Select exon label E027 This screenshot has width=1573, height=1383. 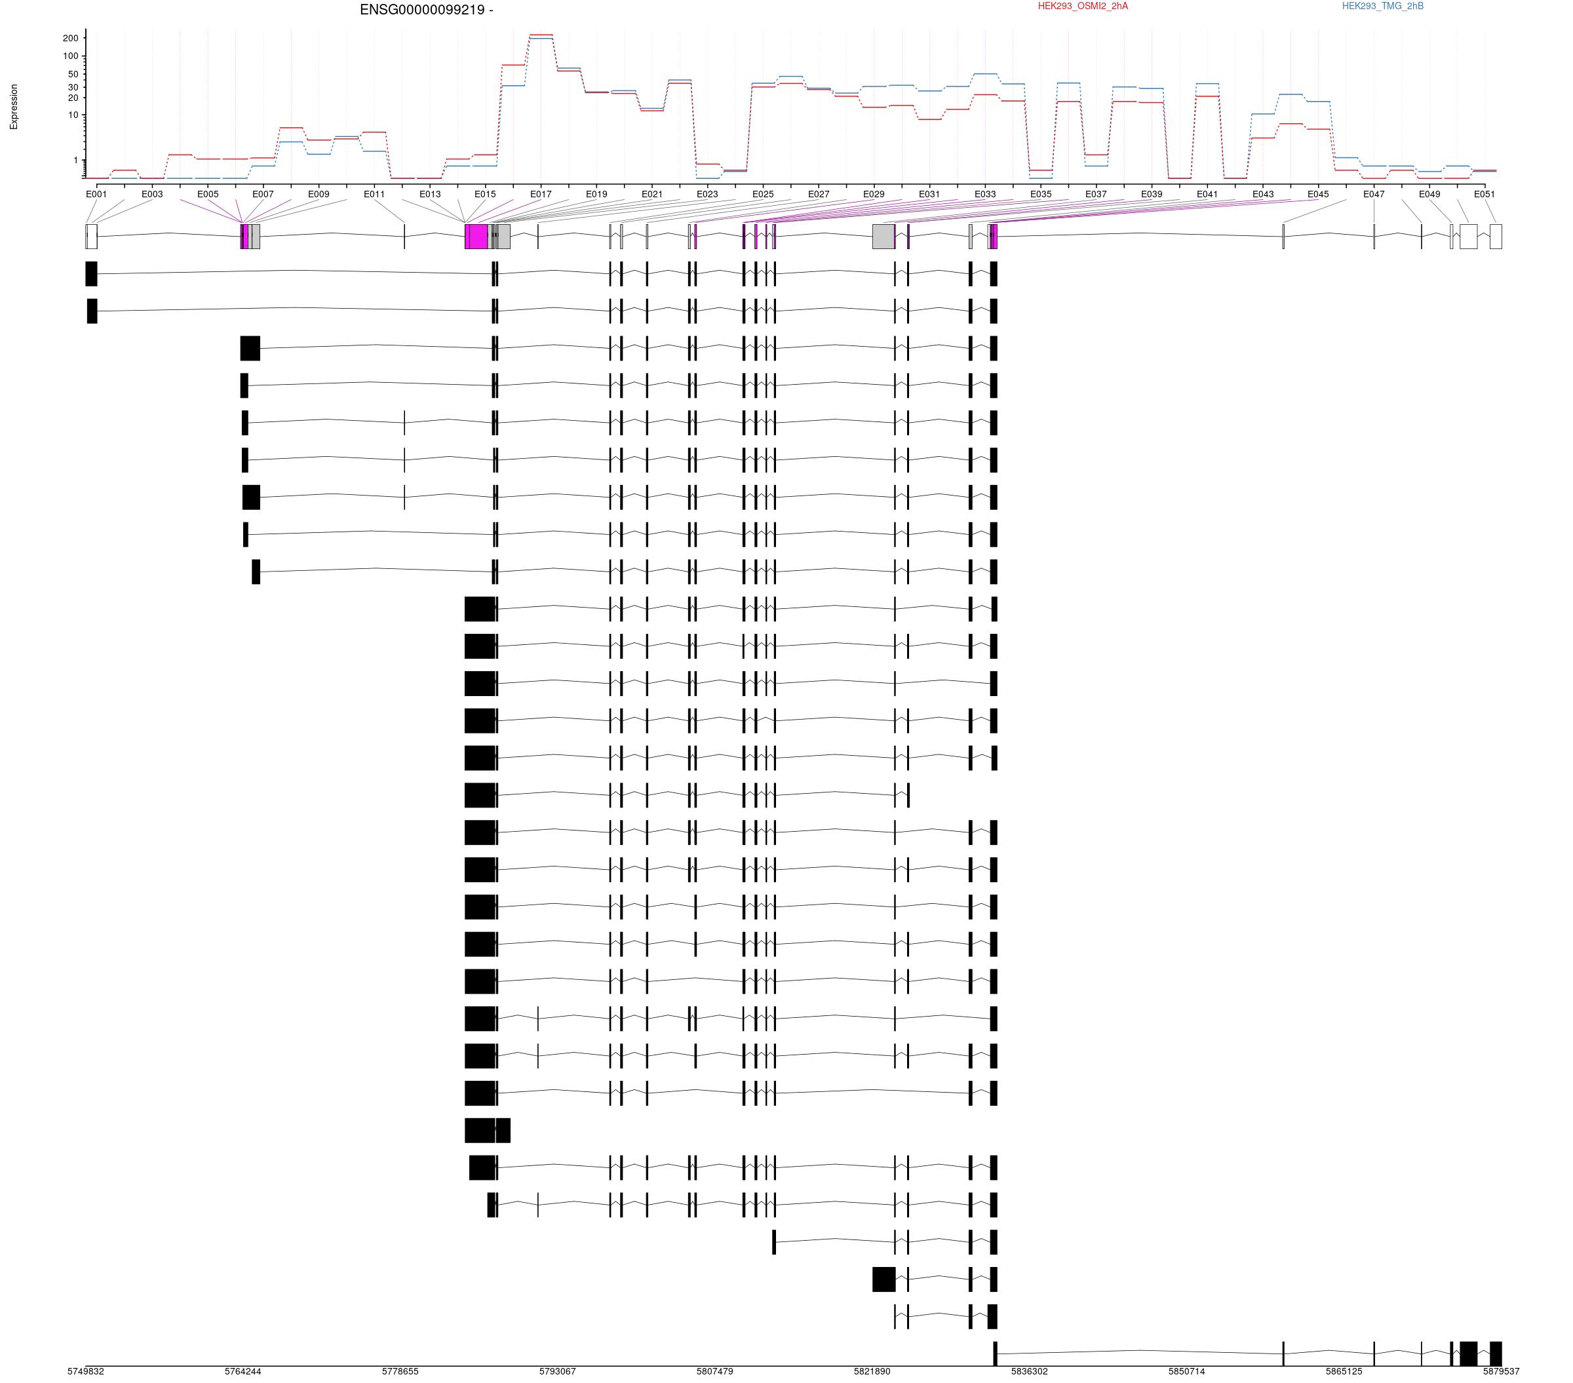point(819,195)
